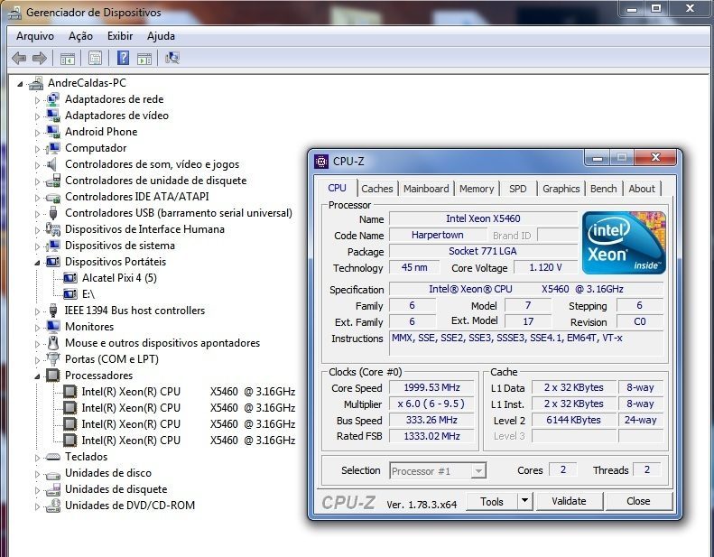The height and width of the screenshot is (557, 714).
Task: Select the E:\ portable device item
Action: (x=88, y=294)
